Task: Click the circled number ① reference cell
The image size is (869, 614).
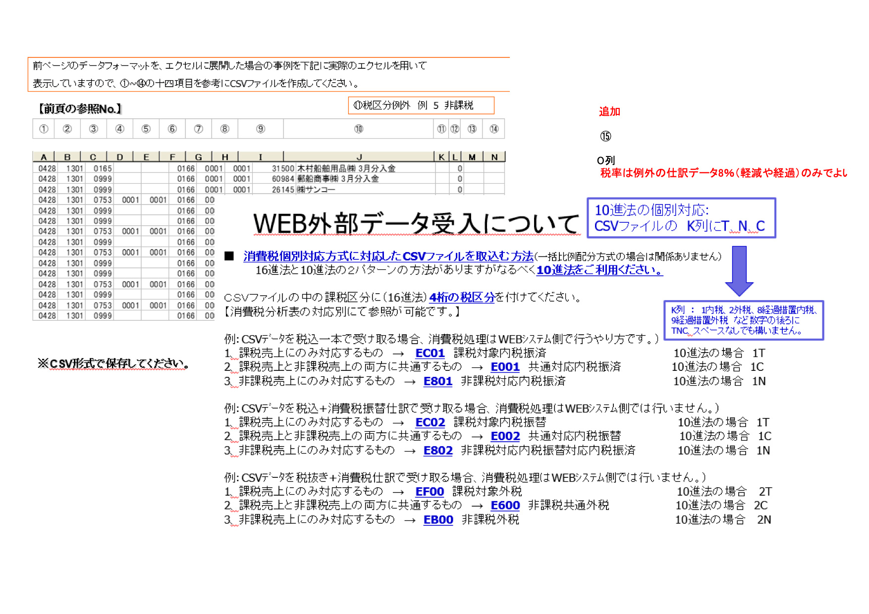Action: (44, 129)
